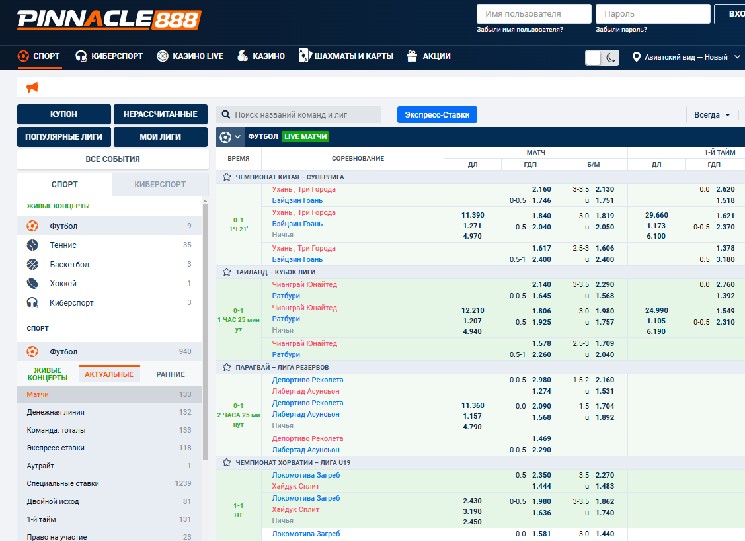Focus the username input field

pos(533,14)
